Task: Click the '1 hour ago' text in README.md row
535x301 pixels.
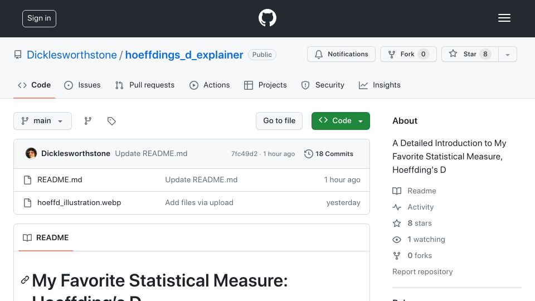Action: pos(342,180)
